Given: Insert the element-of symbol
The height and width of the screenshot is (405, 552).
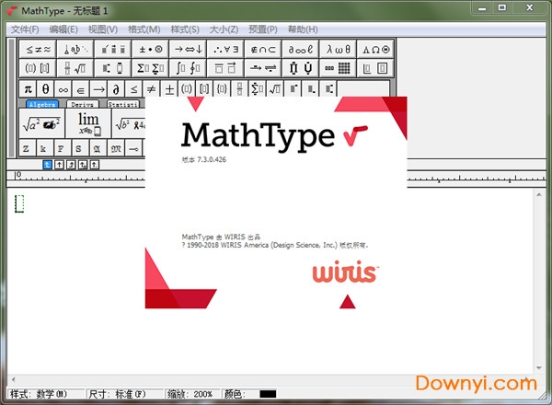Looking at the screenshot, I should point(81,89).
